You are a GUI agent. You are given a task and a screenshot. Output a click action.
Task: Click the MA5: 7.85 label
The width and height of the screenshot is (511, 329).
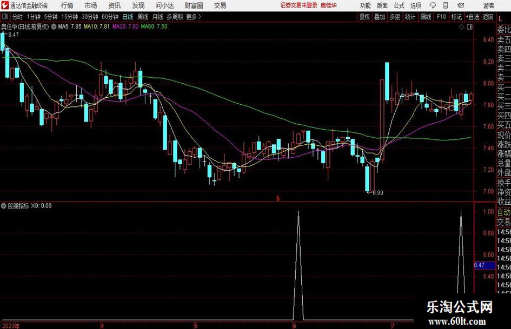click(x=69, y=26)
